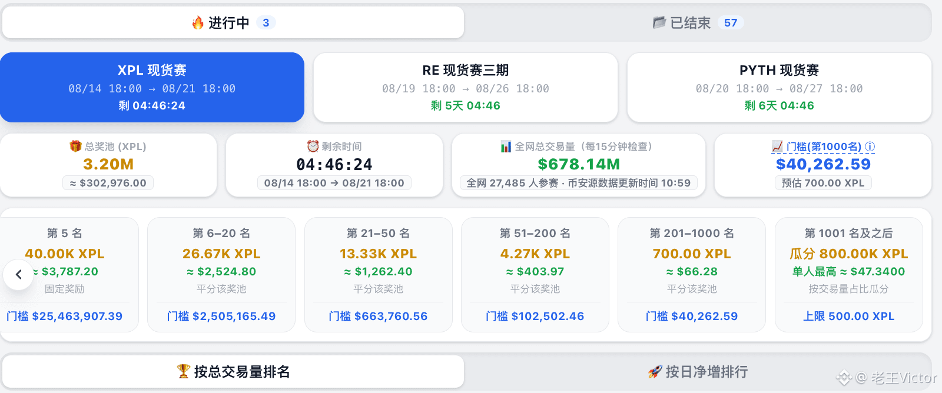Click the 3 count badge on 进行中
The height and width of the screenshot is (393, 942).
click(x=266, y=22)
